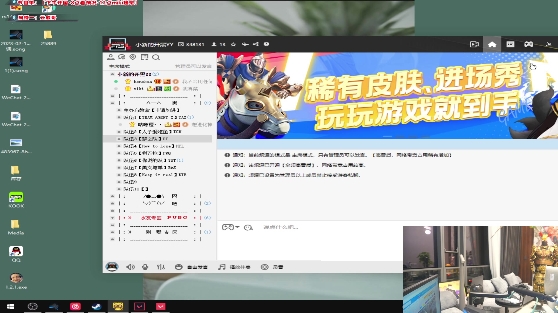The image size is (558, 313).
Task: Toggle the microphone icon in bottom bar
Action: pos(145,267)
